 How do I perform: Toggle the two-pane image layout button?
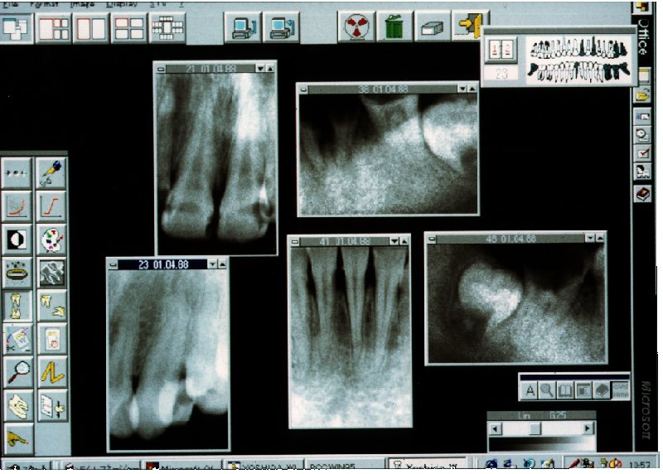coord(91,28)
